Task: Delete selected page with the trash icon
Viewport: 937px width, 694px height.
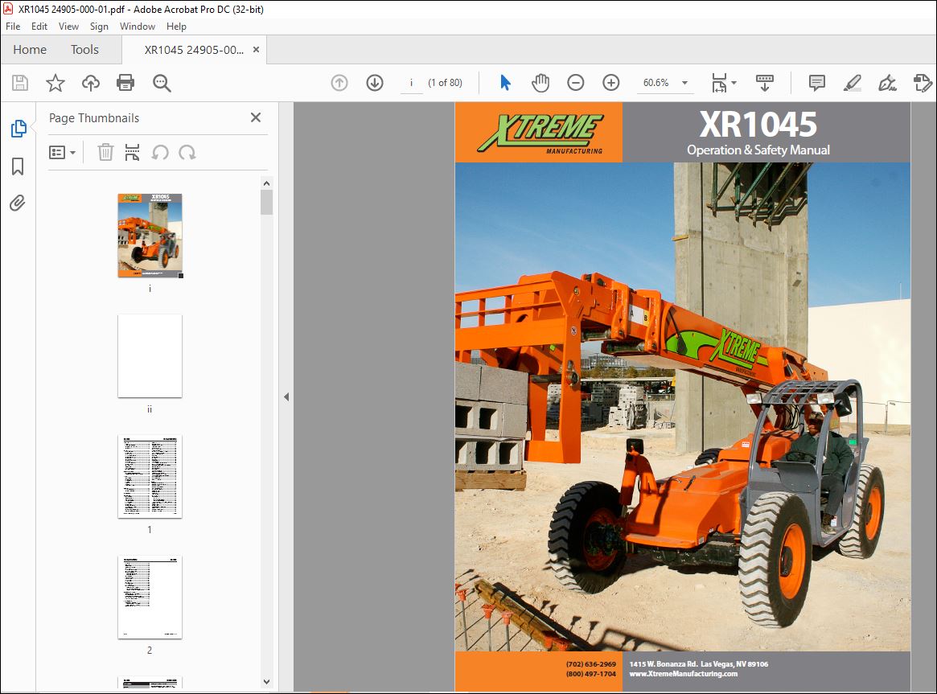Action: [105, 153]
